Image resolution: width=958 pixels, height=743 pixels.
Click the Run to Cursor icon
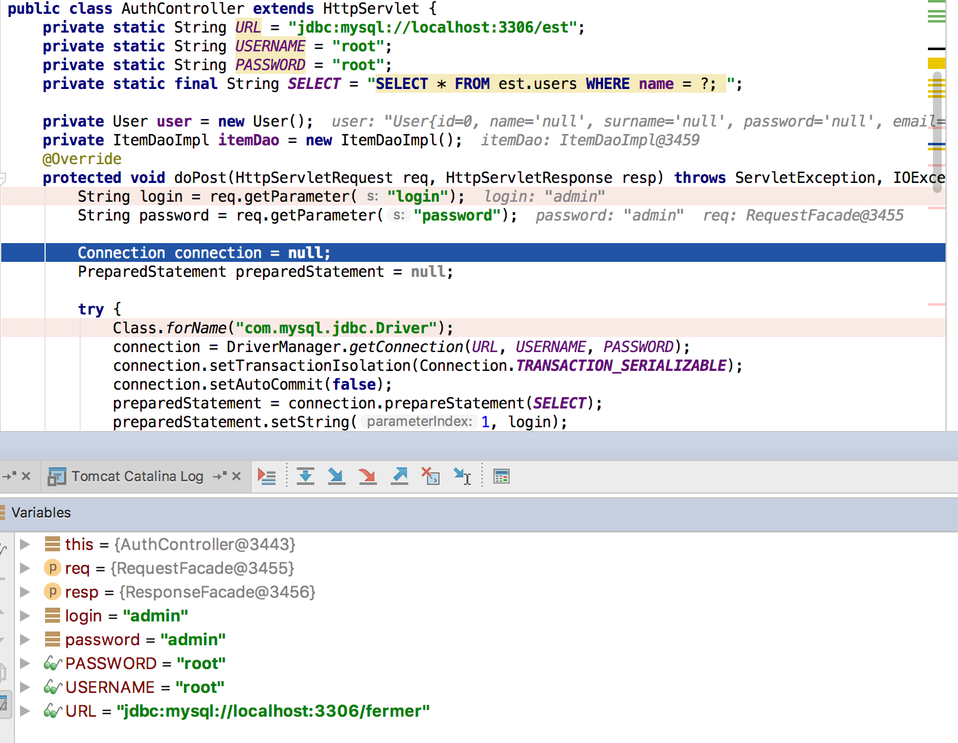[463, 477]
